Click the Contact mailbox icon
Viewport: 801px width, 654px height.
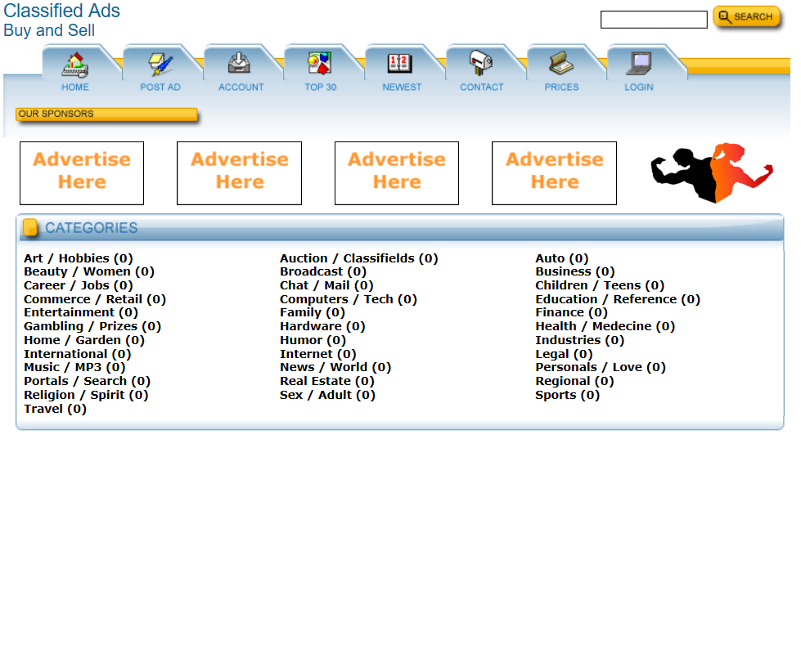pyautogui.click(x=481, y=64)
